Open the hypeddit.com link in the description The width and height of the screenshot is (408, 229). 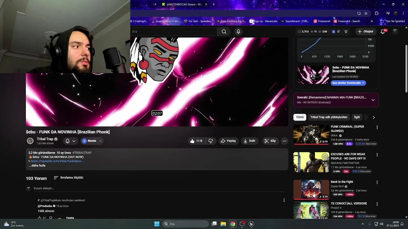pos(57,161)
